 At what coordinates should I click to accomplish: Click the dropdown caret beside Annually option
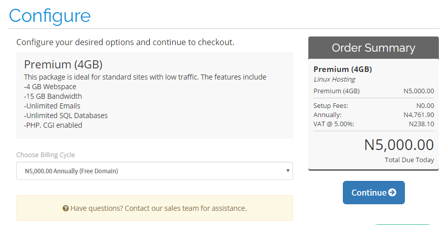tap(288, 171)
